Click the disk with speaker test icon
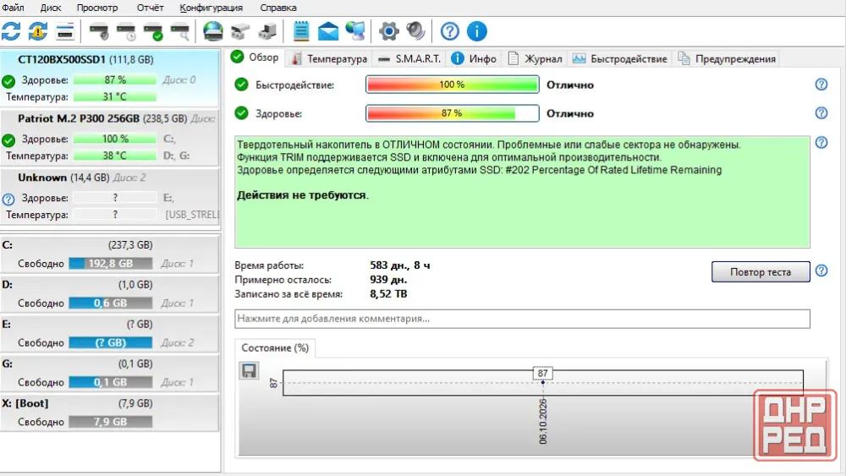846x476 pixels. (99, 32)
